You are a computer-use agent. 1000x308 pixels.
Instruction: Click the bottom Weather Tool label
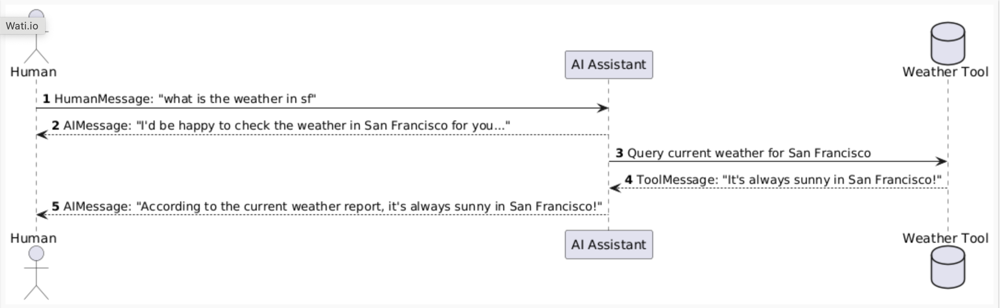[x=945, y=238]
